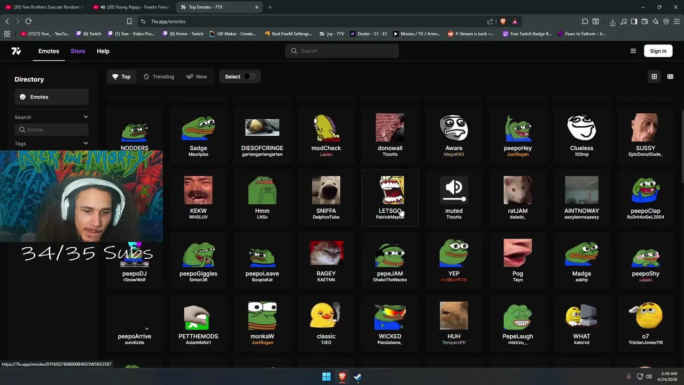Open the Help tab in top navigation
This screenshot has width=684, height=385.
(x=103, y=51)
